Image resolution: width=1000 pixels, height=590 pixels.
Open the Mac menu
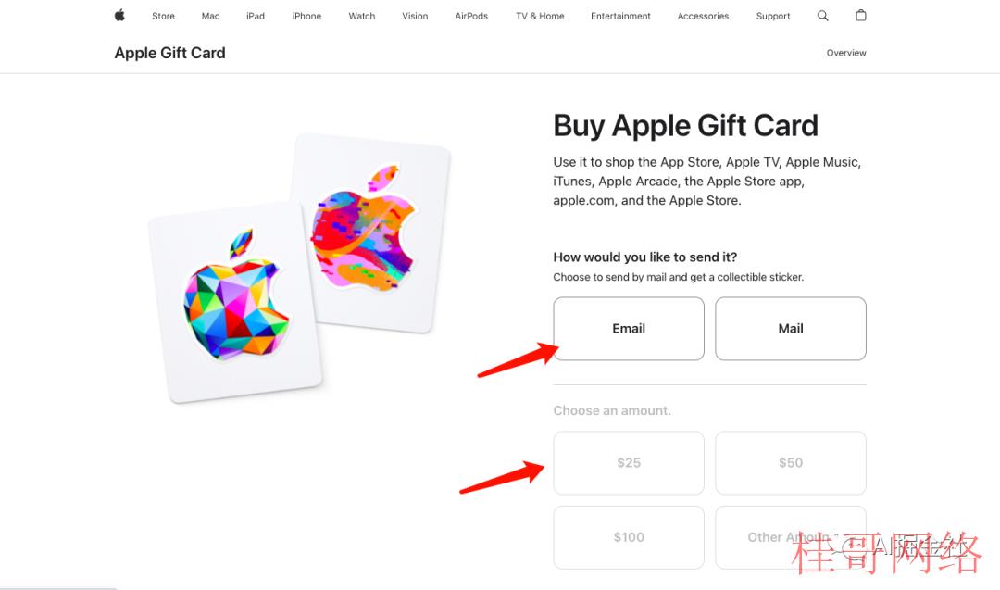coord(210,16)
